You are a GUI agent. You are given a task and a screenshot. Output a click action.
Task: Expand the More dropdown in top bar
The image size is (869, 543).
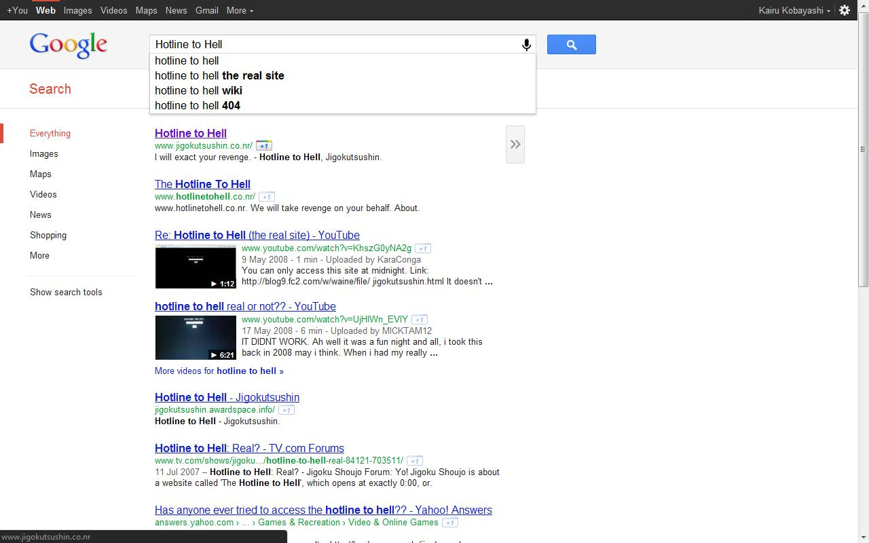(240, 10)
